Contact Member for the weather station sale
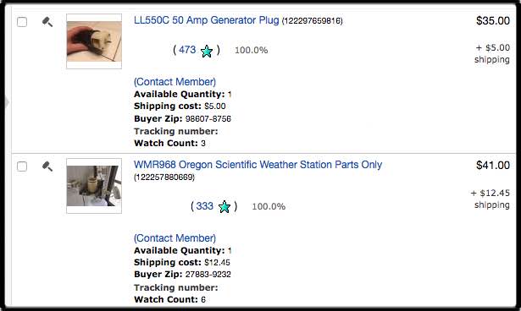 pyautogui.click(x=175, y=238)
